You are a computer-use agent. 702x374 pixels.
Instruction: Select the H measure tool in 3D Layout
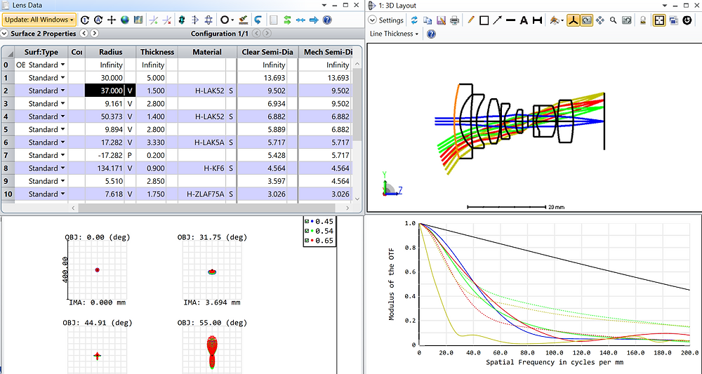(x=537, y=20)
